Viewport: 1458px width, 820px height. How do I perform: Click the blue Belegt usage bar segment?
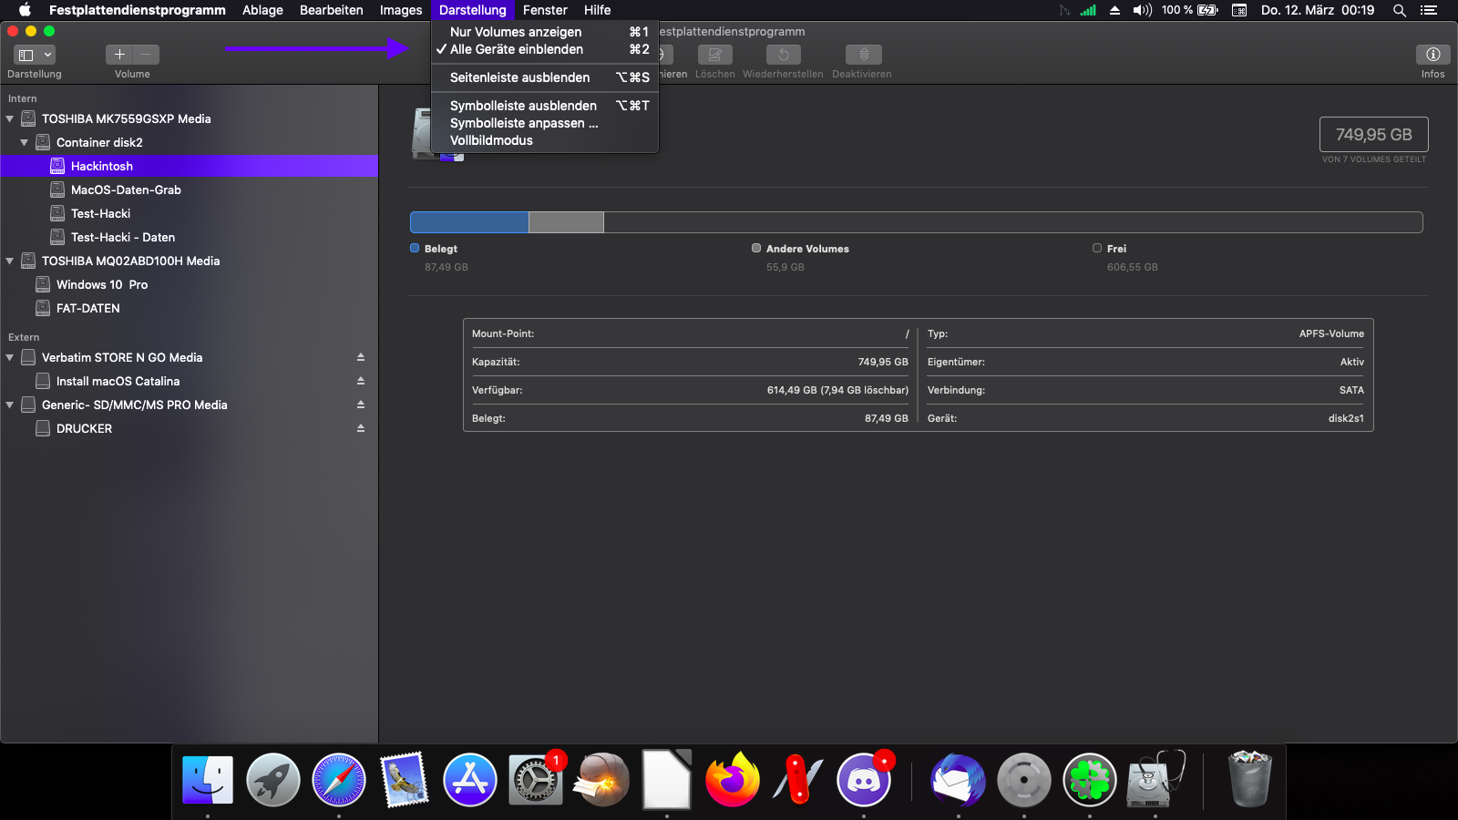click(x=469, y=222)
